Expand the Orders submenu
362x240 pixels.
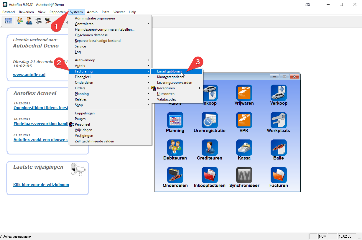click(110, 88)
